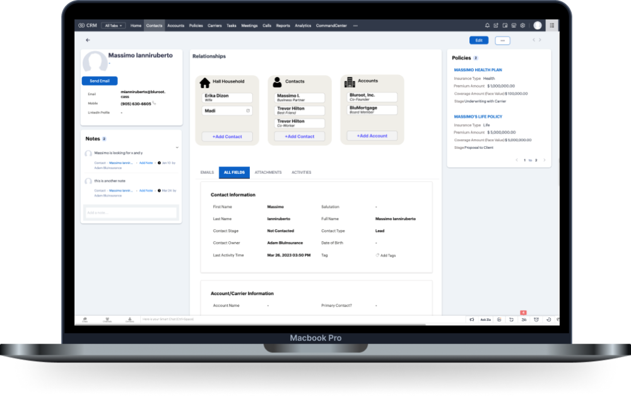
Task: Open the settings gear in top bar
Action: point(522,26)
